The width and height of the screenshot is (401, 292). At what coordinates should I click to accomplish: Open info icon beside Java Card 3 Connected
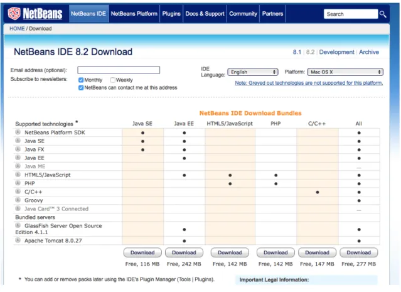(x=18, y=208)
